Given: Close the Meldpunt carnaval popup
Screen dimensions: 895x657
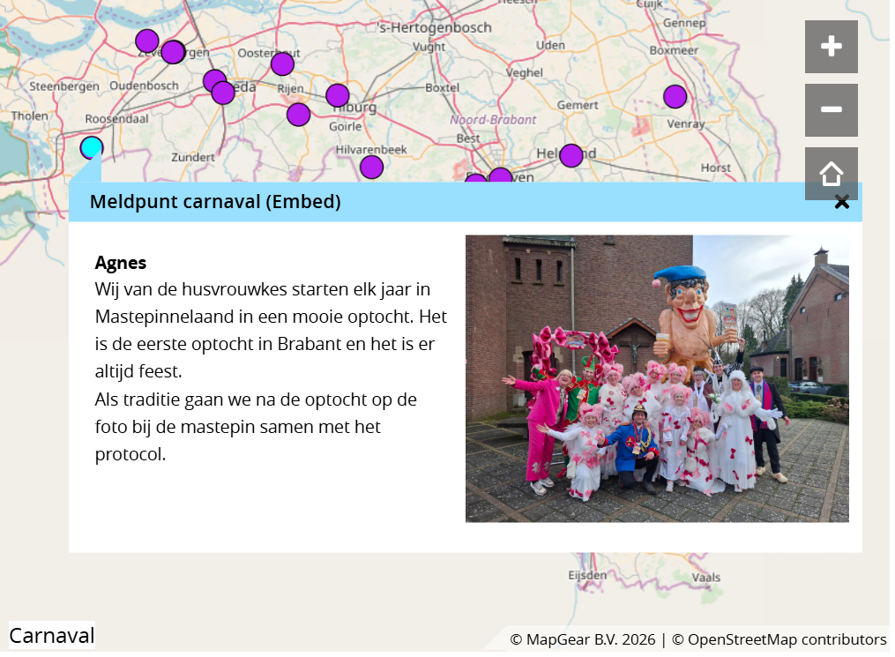Looking at the screenshot, I should point(841,203).
